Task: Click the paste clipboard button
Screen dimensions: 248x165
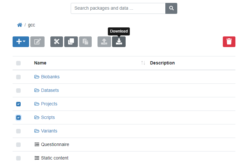Action: (x=85, y=42)
